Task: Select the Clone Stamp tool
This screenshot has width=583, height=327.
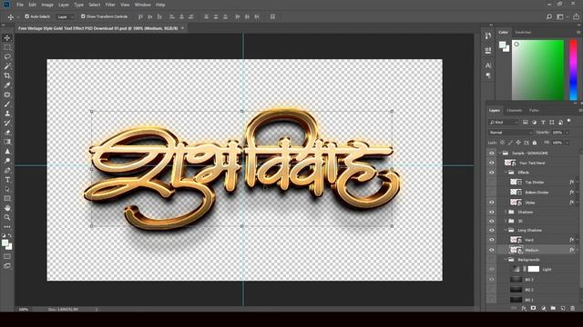Action: point(7,114)
